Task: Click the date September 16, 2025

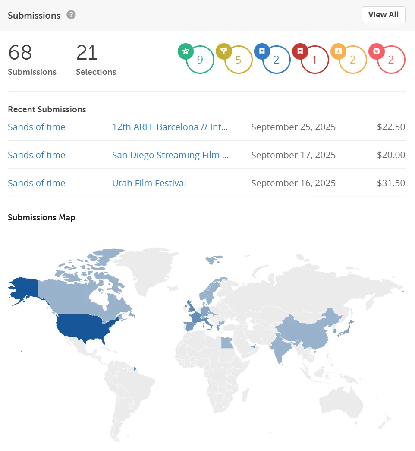Action: tap(293, 183)
